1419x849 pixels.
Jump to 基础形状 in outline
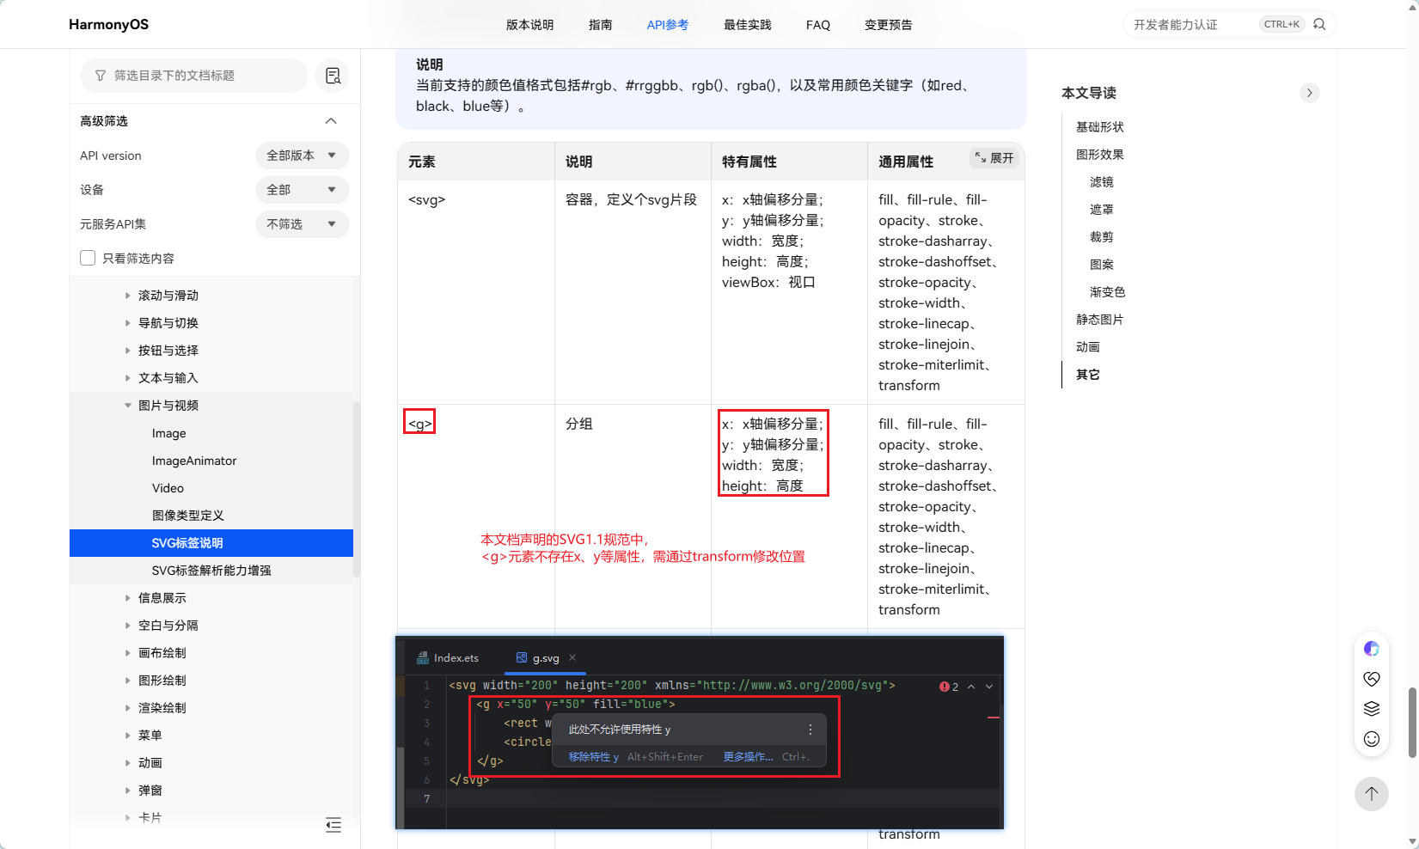click(x=1100, y=127)
